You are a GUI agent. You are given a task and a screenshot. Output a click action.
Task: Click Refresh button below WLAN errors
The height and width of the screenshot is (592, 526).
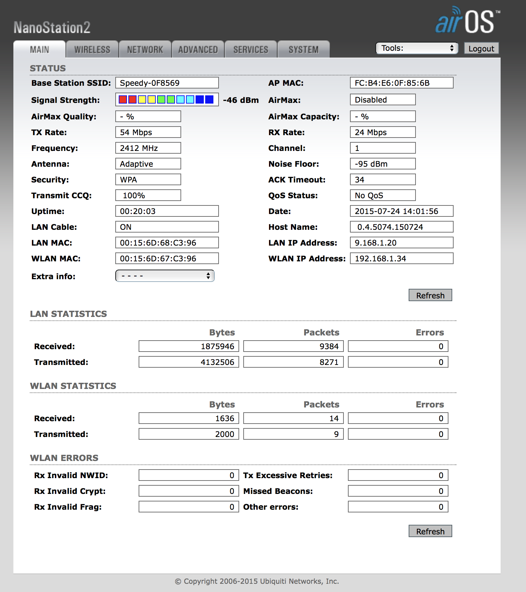pyautogui.click(x=430, y=531)
